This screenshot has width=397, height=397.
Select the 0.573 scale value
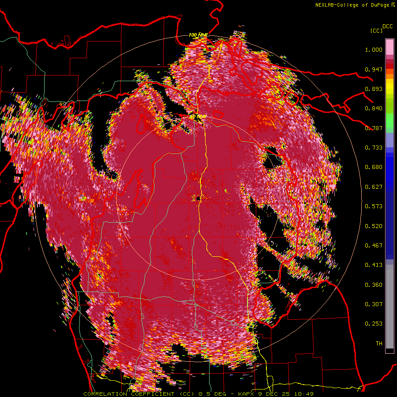374,206
